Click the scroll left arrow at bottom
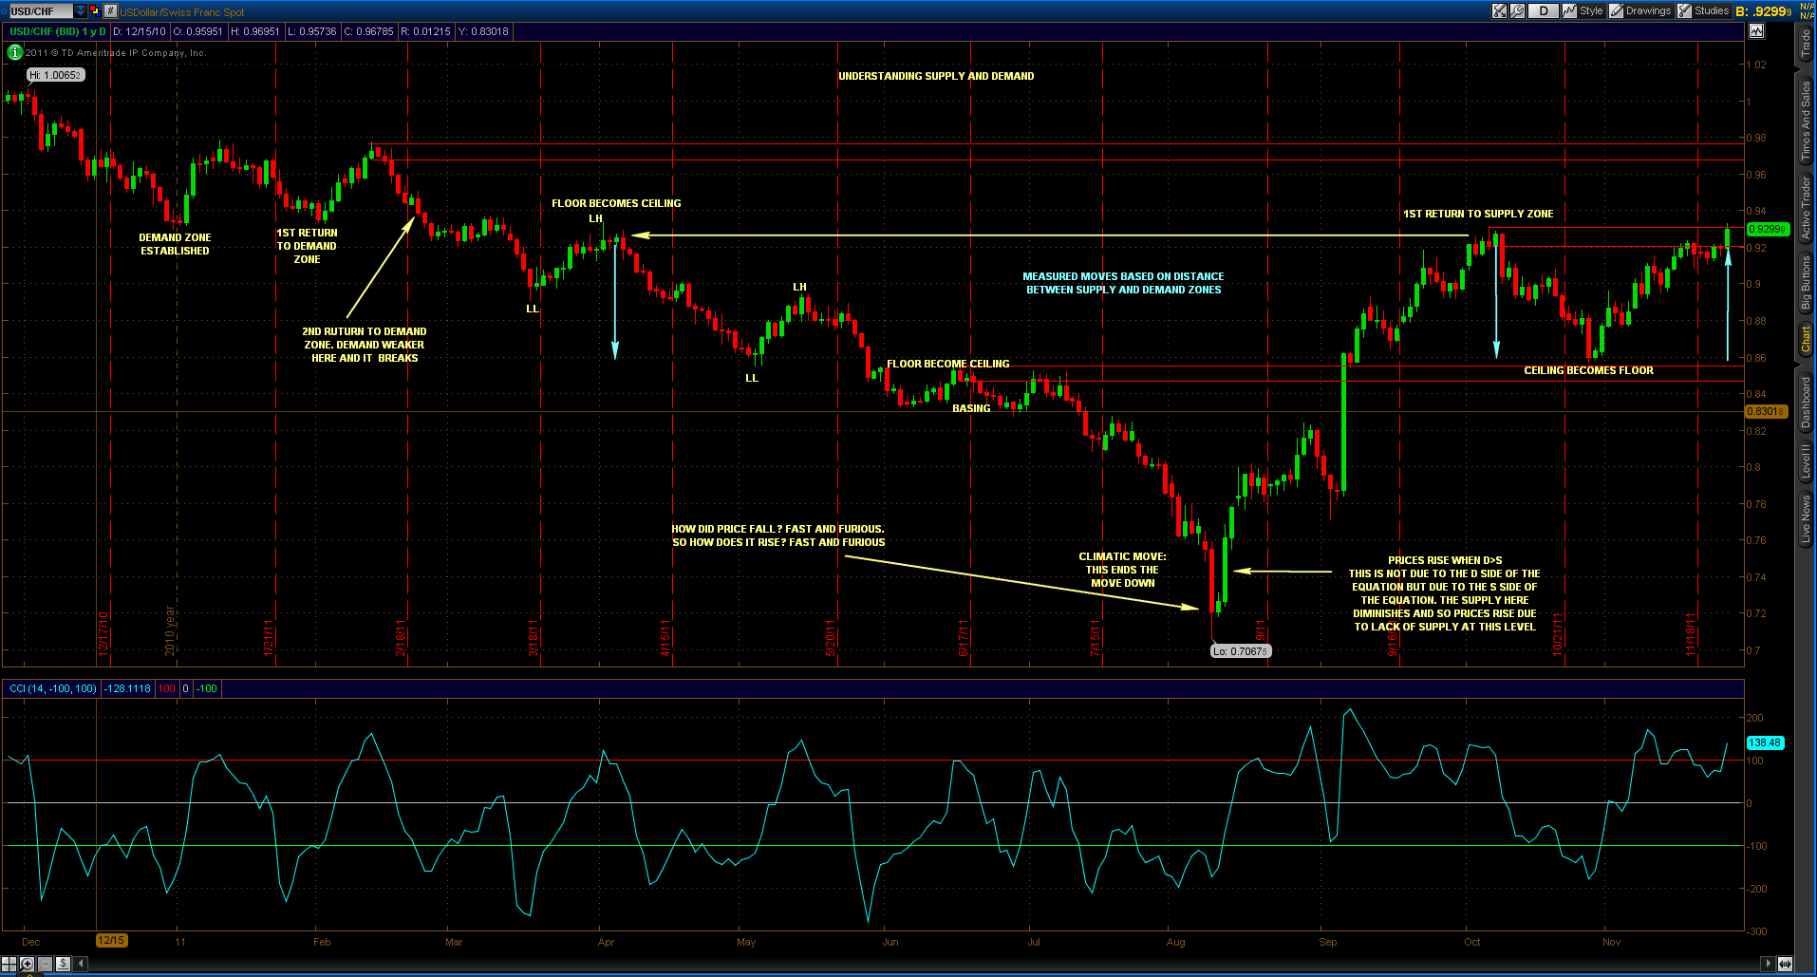This screenshot has width=1817, height=977. click(81, 964)
